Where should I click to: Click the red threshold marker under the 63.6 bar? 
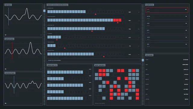tap(104, 57)
